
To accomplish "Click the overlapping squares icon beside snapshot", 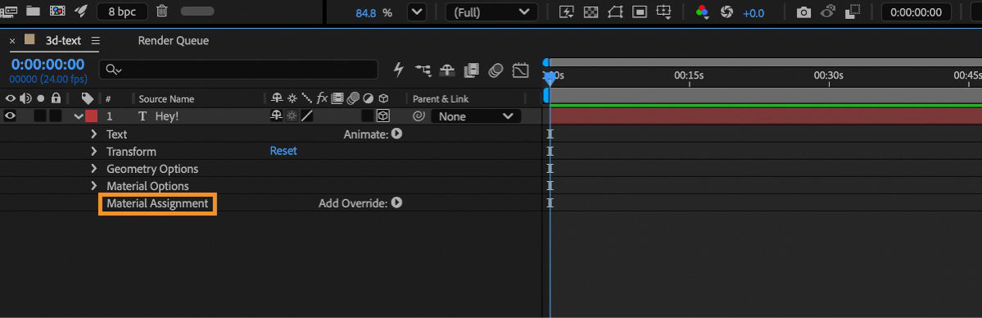I will point(853,12).
